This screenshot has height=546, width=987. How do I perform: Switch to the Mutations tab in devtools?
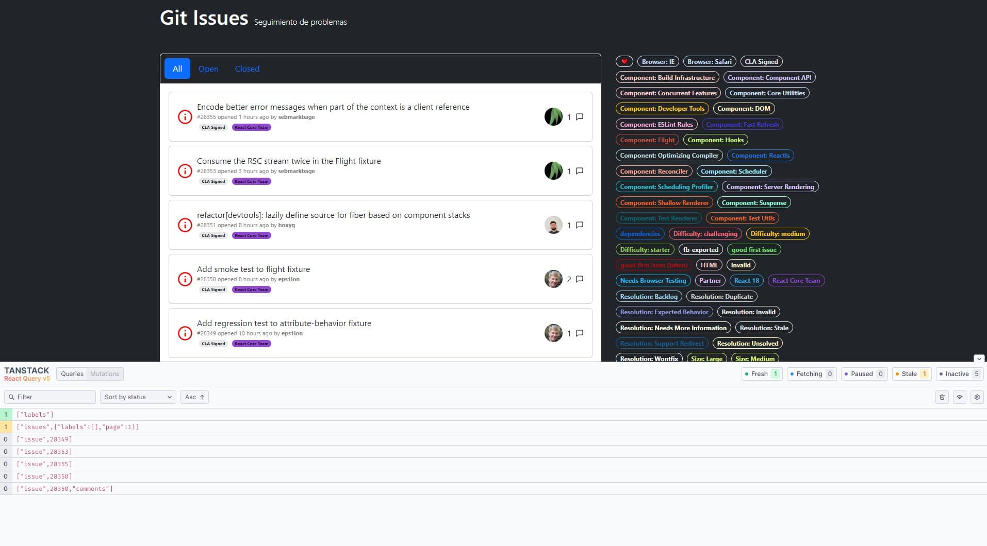coord(105,374)
